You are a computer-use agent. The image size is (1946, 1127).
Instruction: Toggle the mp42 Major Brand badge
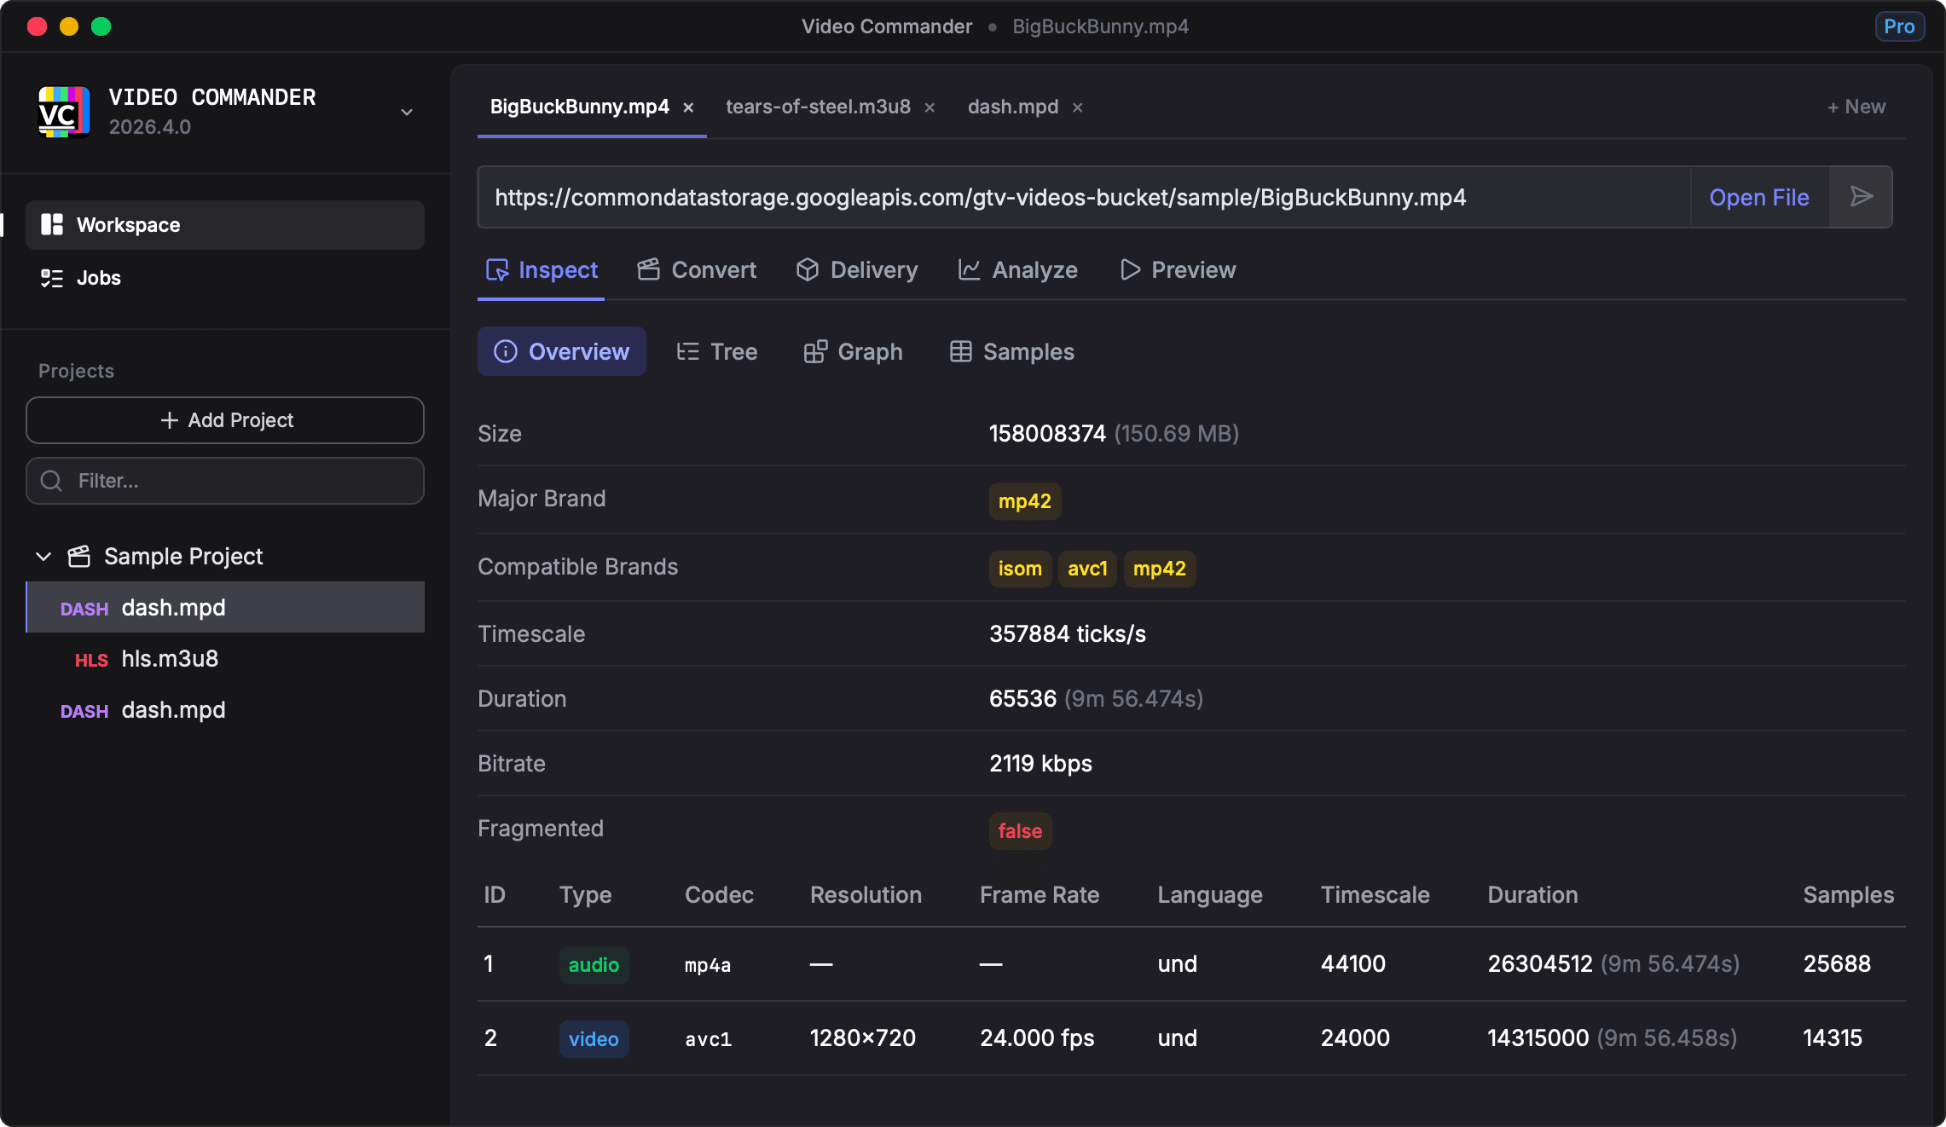tap(1024, 501)
